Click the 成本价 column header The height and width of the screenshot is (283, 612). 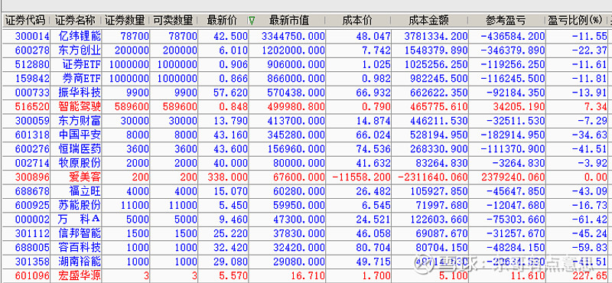(x=358, y=21)
